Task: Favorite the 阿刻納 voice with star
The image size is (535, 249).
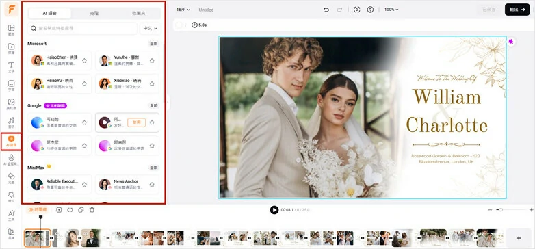Action: click(x=84, y=122)
